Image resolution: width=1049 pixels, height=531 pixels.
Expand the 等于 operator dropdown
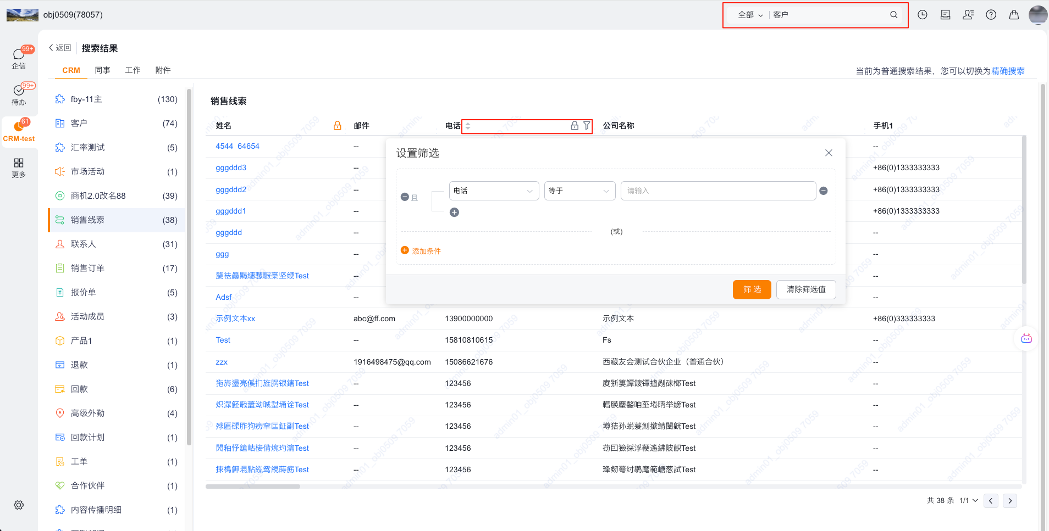tap(579, 191)
